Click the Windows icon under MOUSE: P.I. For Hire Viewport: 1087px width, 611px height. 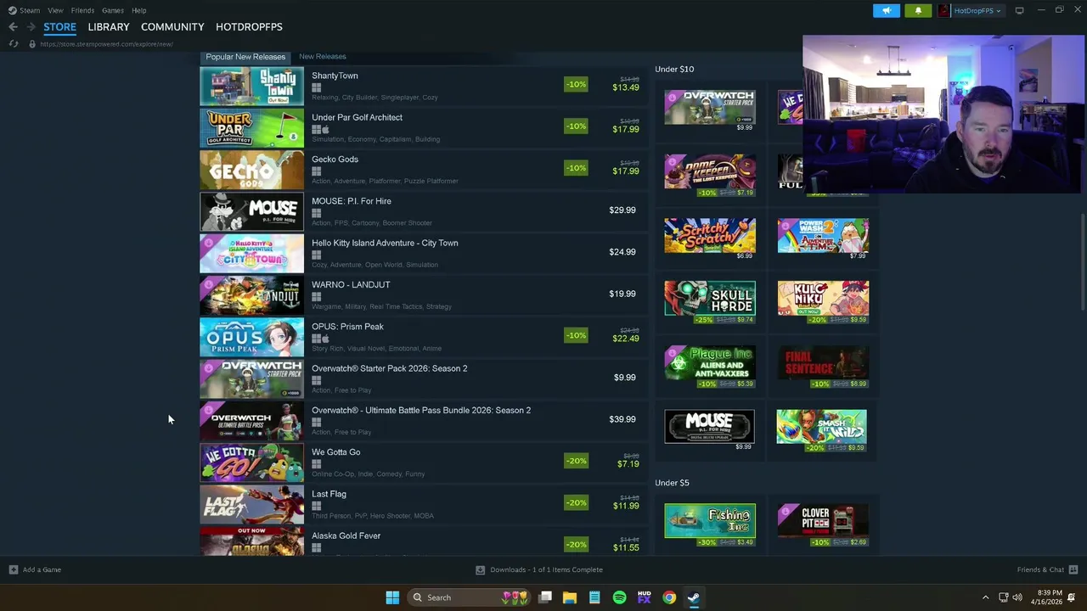316,213
